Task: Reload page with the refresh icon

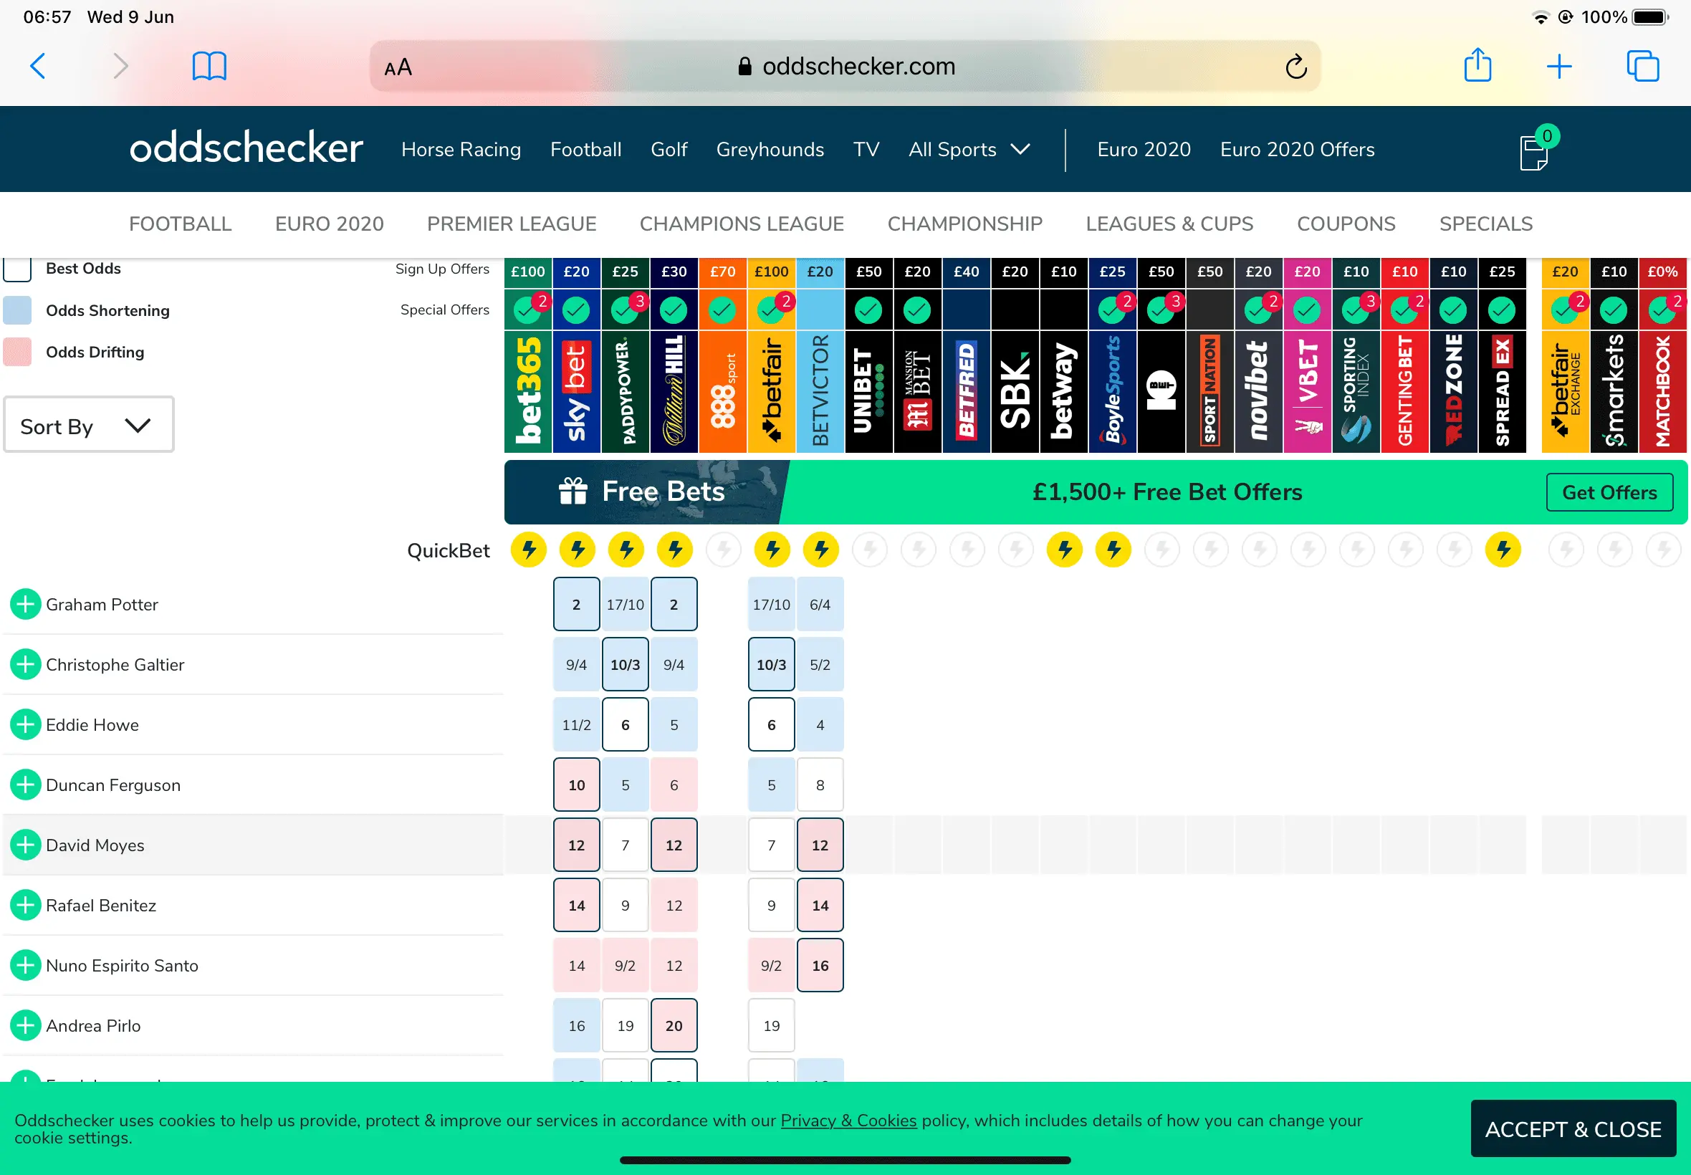Action: pyautogui.click(x=1295, y=67)
